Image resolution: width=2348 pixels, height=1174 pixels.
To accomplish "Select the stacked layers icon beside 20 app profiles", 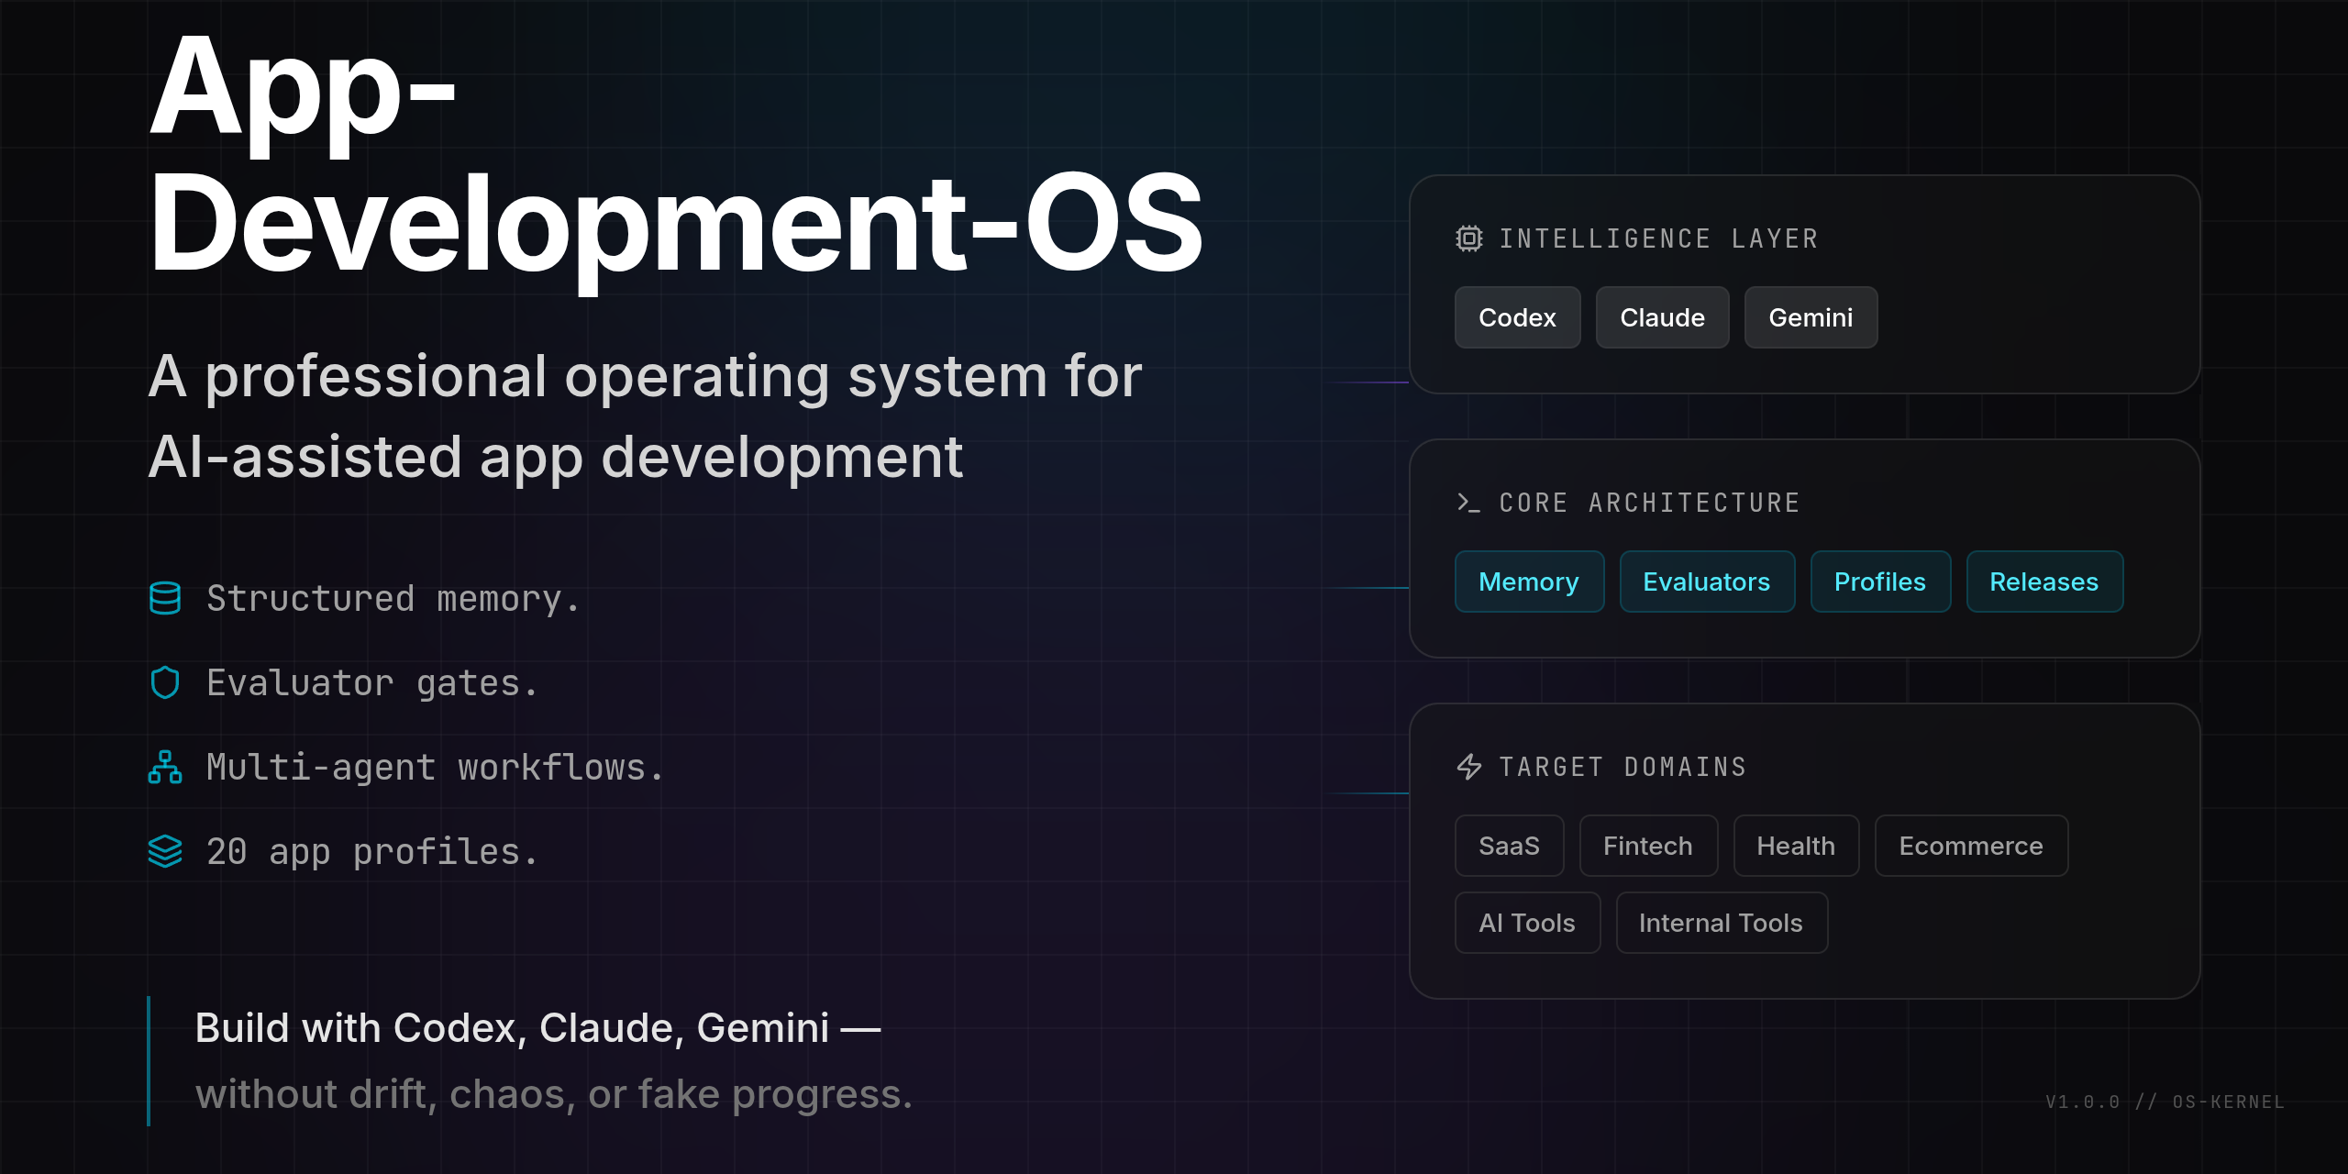I will click(x=165, y=851).
